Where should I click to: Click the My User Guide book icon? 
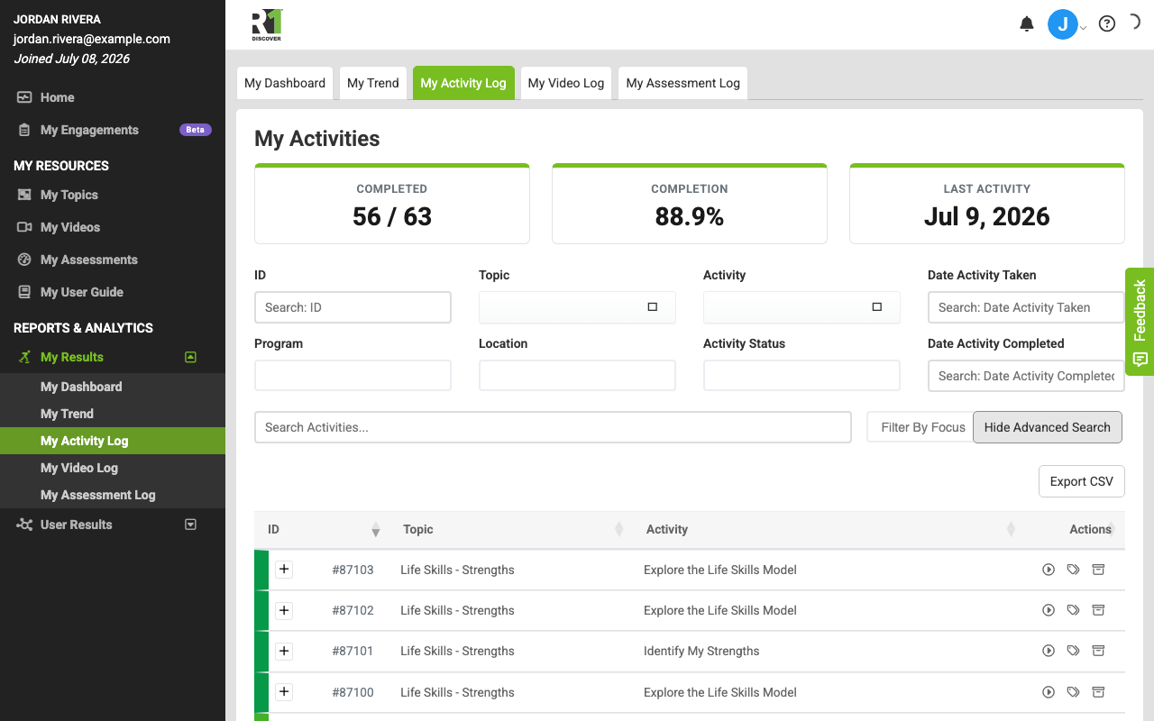tap(24, 292)
